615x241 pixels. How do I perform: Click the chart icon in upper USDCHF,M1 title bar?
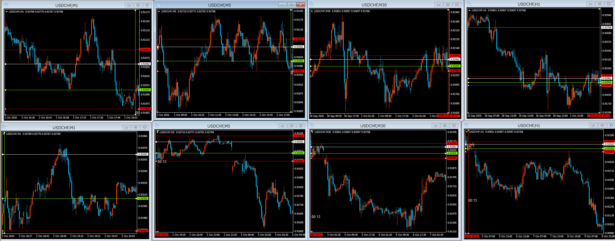pos(6,5)
